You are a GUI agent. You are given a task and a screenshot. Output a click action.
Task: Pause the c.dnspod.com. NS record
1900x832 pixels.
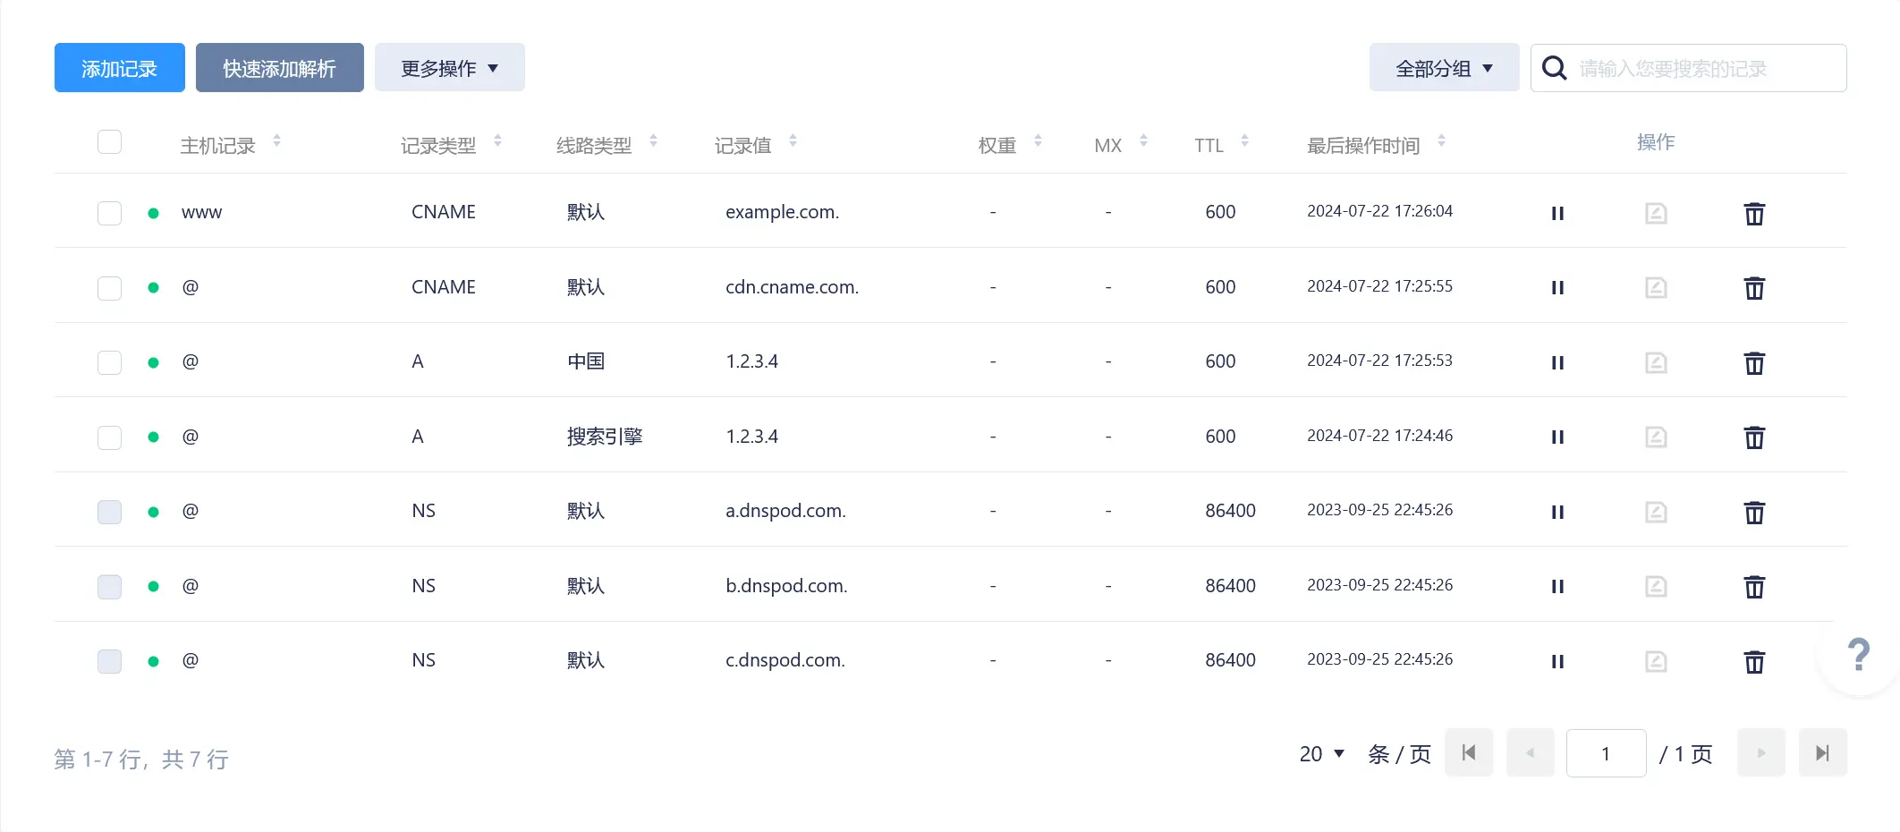[x=1557, y=661]
